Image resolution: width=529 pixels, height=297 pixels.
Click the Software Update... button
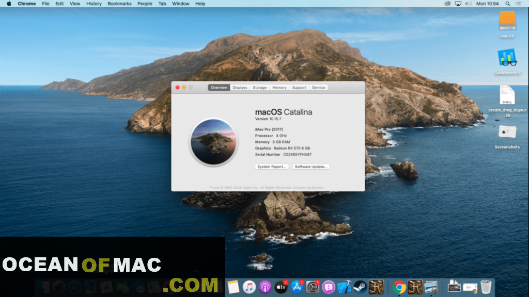[310, 167]
